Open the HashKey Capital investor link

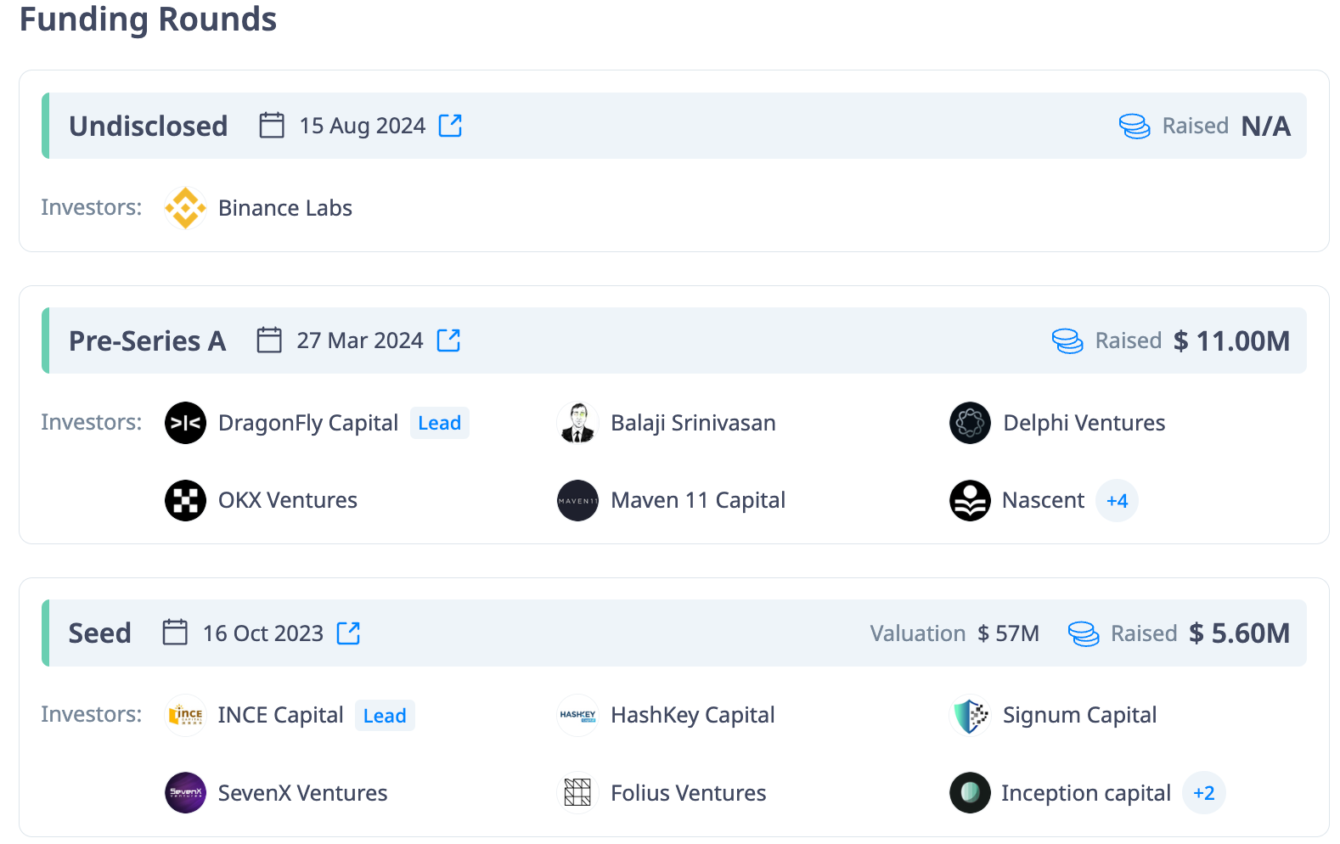pos(693,715)
